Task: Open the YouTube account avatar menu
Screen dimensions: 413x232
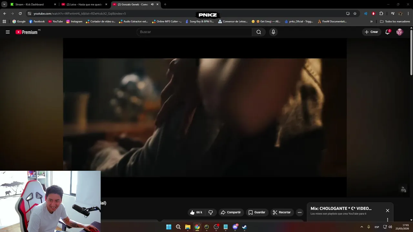Action: (400, 32)
